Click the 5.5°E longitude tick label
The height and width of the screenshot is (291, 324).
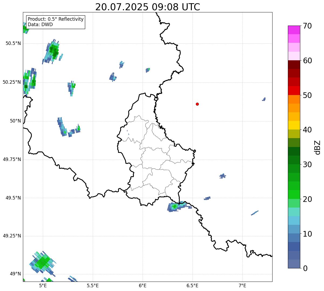(x=93, y=286)
